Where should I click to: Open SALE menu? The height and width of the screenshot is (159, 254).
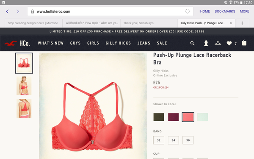tap(162, 43)
